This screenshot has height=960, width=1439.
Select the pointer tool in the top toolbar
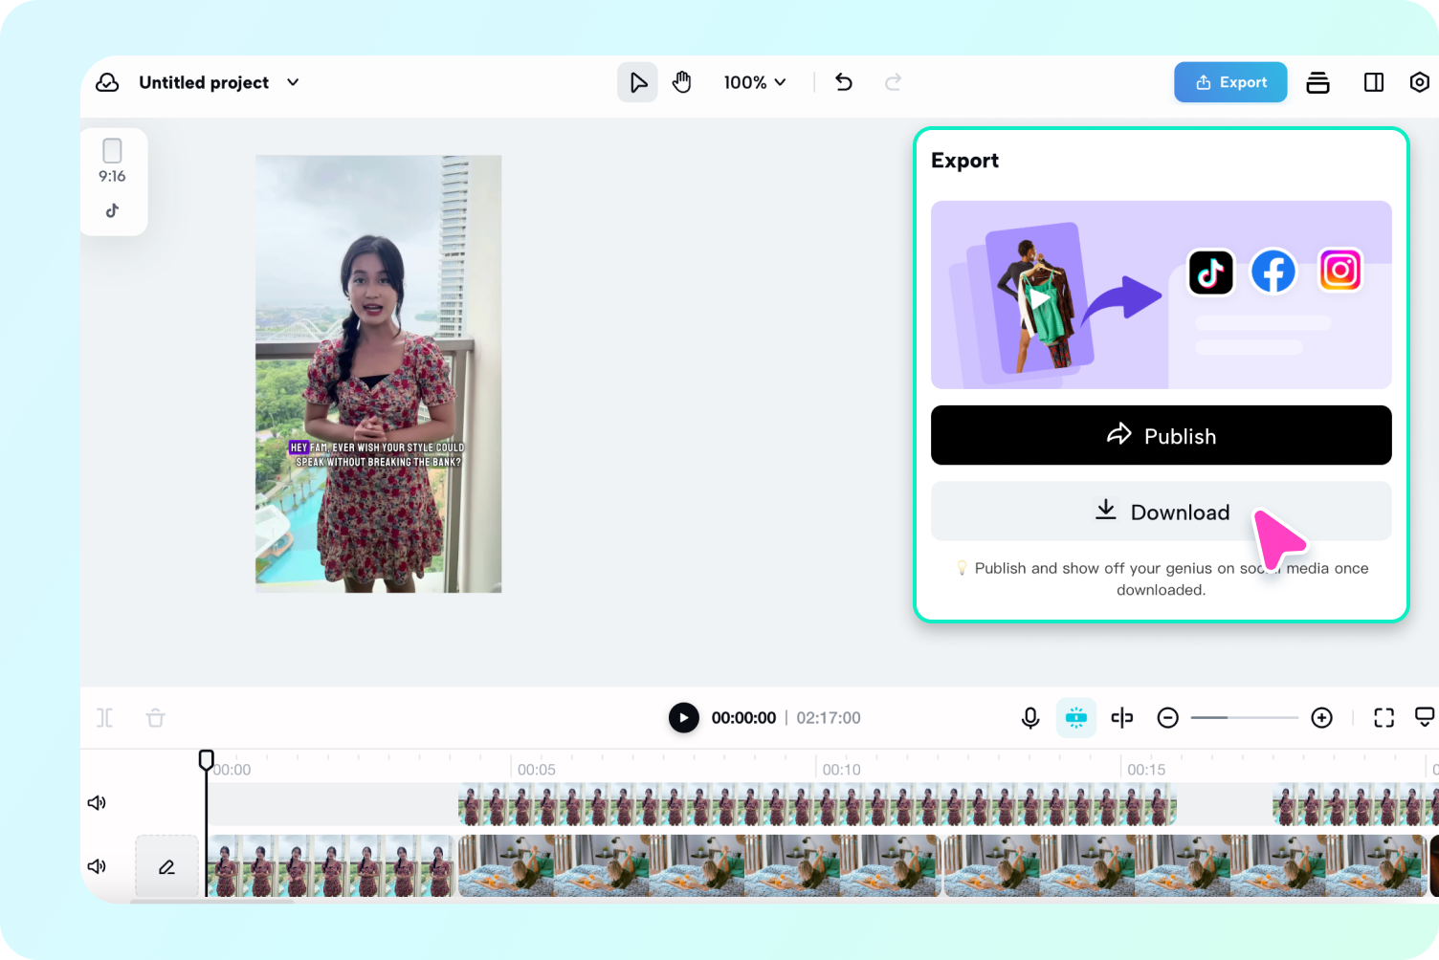pyautogui.click(x=637, y=82)
